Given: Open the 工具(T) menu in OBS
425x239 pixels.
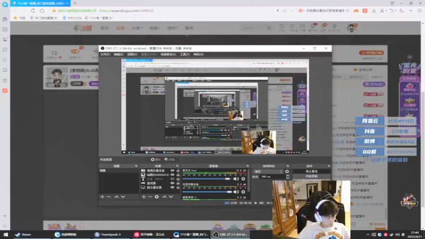Looking at the screenshot, I should [184, 55].
